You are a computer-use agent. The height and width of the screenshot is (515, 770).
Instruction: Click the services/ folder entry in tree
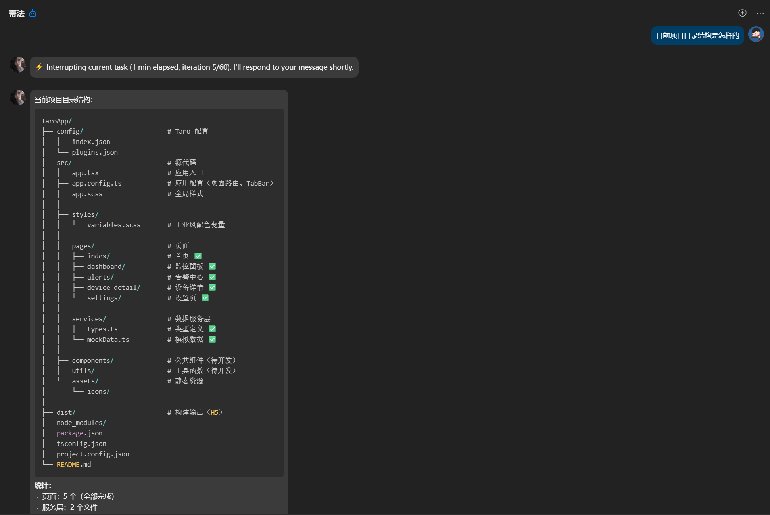point(89,319)
